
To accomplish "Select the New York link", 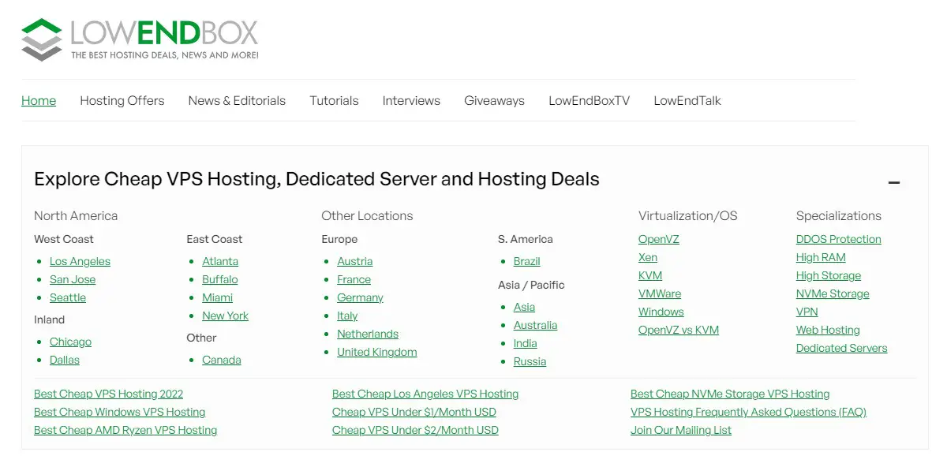I will tap(226, 316).
